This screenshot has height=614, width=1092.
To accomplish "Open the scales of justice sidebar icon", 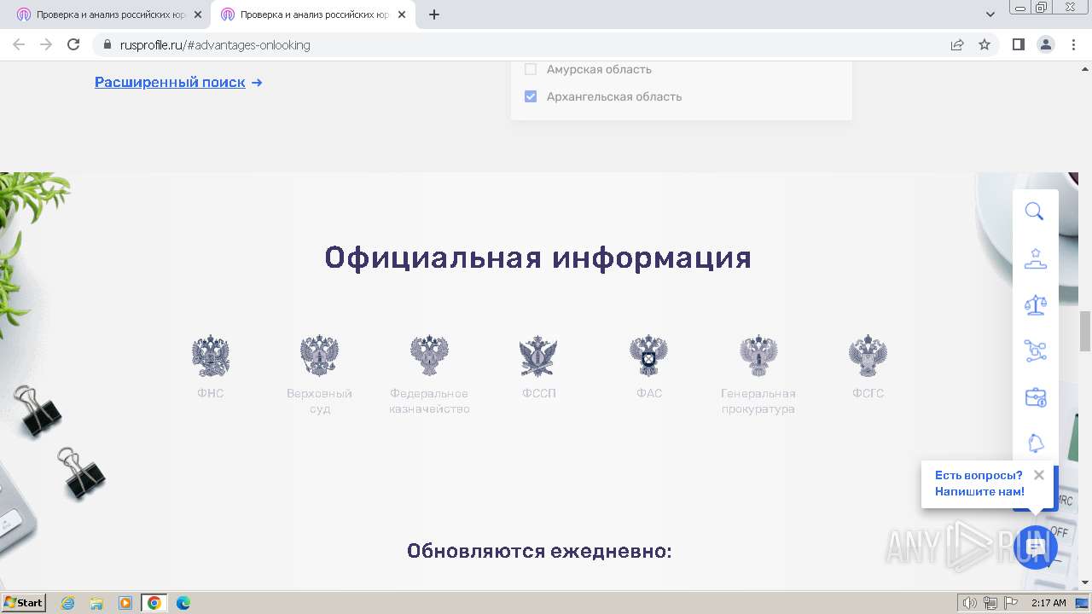I will (x=1035, y=304).
